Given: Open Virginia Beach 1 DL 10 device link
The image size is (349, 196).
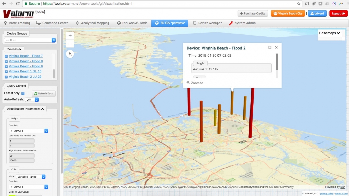Looking at the screenshot, I should pos(25,71).
